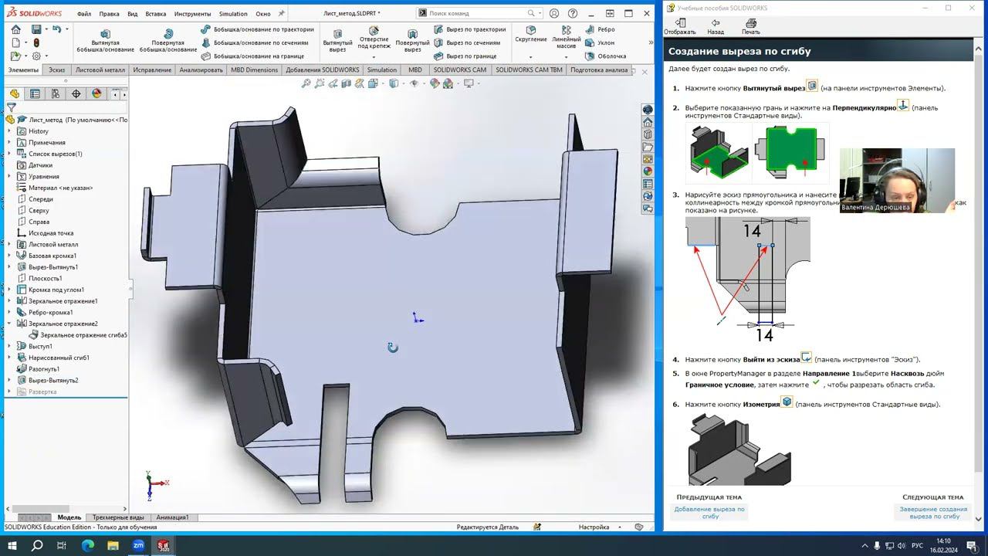The width and height of the screenshot is (988, 556).
Task: Open the Инструменты menu
Action: coord(192,14)
